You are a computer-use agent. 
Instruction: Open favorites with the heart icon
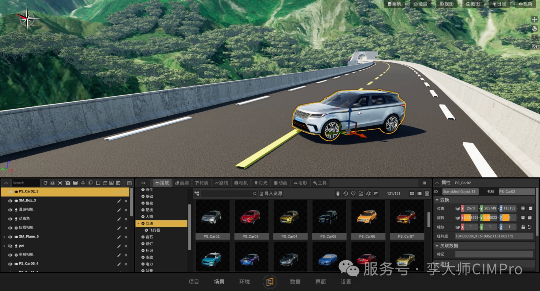pos(353,194)
